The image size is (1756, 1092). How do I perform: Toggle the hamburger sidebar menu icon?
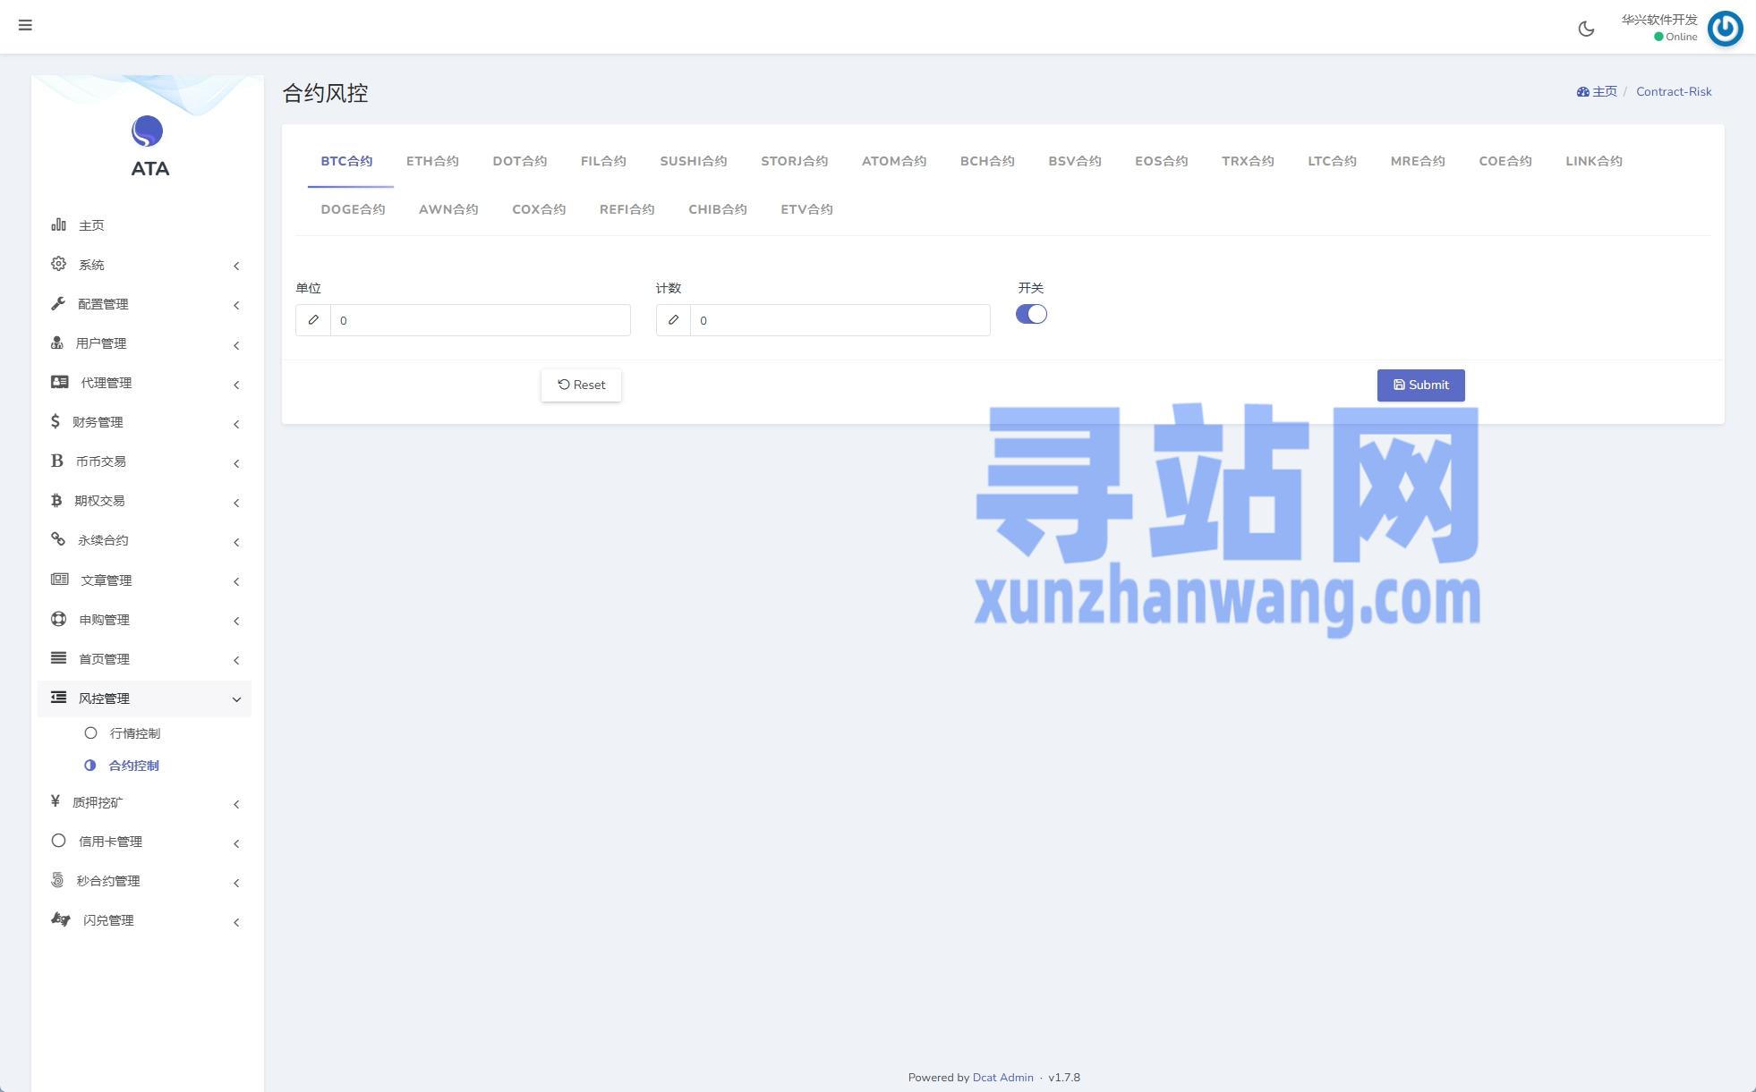point(25,25)
